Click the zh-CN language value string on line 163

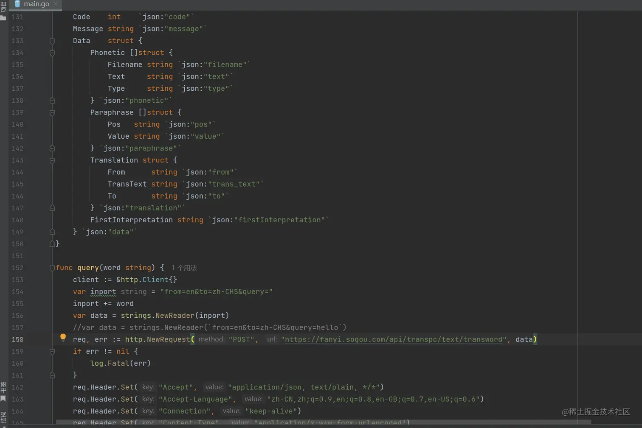tap(373, 399)
